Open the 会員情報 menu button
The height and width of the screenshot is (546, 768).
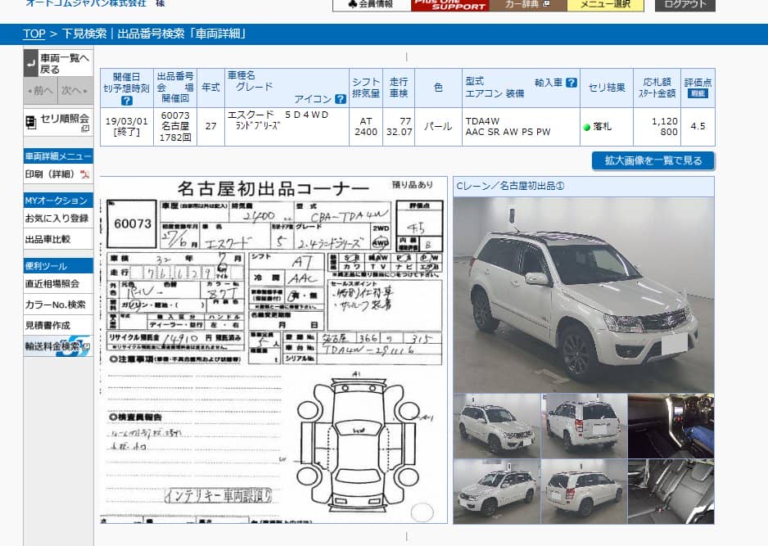tap(372, 4)
